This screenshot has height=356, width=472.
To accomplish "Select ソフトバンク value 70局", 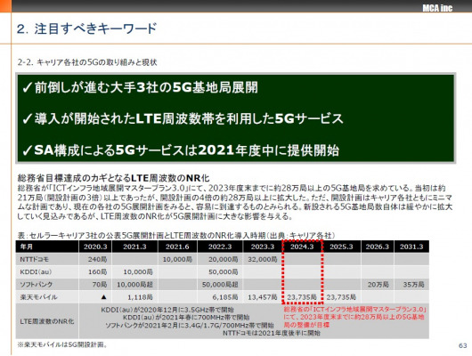I will coord(100,285).
